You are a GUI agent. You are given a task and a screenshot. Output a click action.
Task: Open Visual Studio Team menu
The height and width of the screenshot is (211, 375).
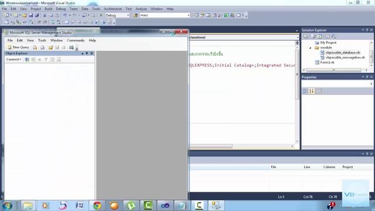coord(74,9)
